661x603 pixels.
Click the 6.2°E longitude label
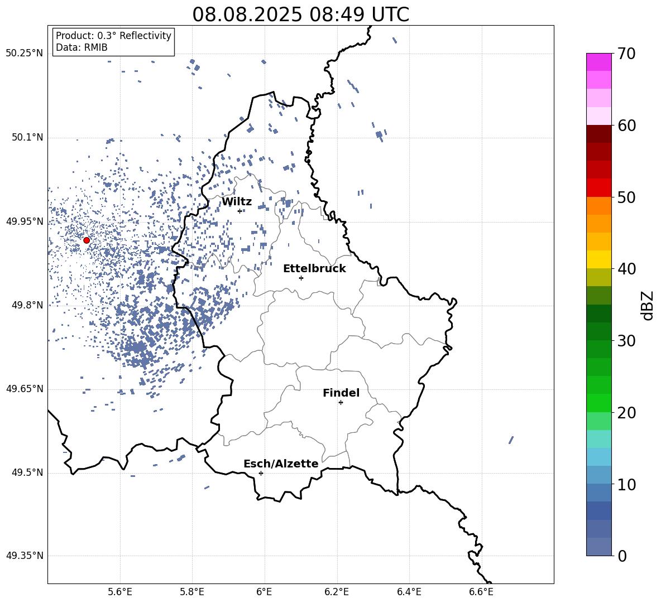(x=337, y=592)
